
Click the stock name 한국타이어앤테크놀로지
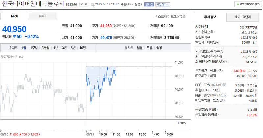[x=33, y=4]
